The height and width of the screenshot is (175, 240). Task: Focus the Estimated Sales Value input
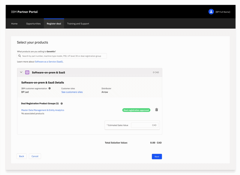[x=145, y=125]
